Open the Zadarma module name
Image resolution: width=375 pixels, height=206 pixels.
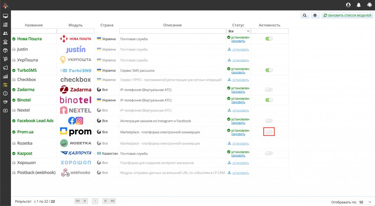click(26, 90)
